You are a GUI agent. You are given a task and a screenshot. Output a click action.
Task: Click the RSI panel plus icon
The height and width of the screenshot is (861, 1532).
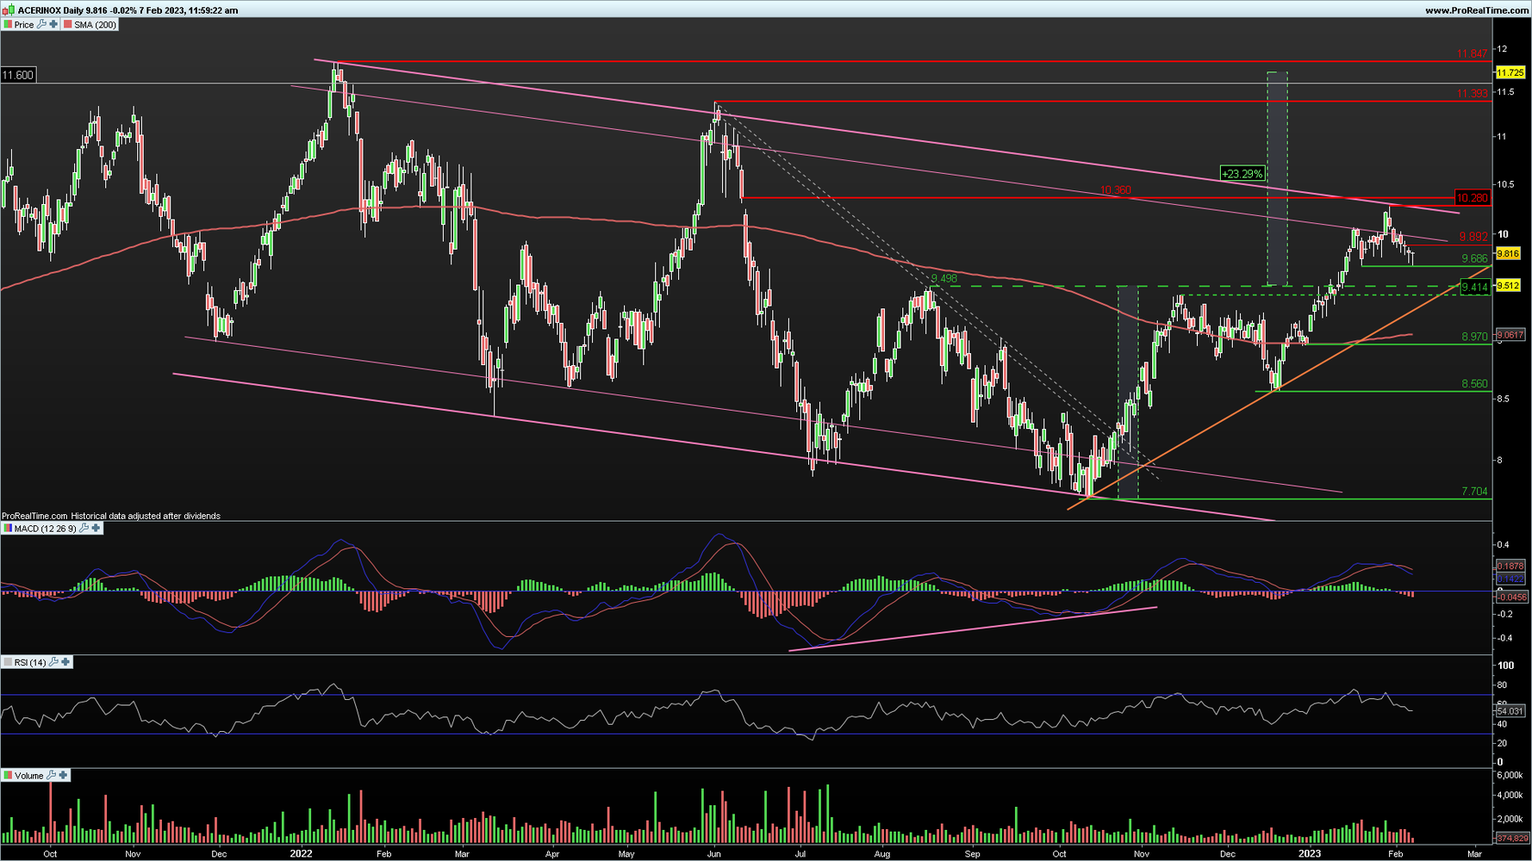point(65,662)
